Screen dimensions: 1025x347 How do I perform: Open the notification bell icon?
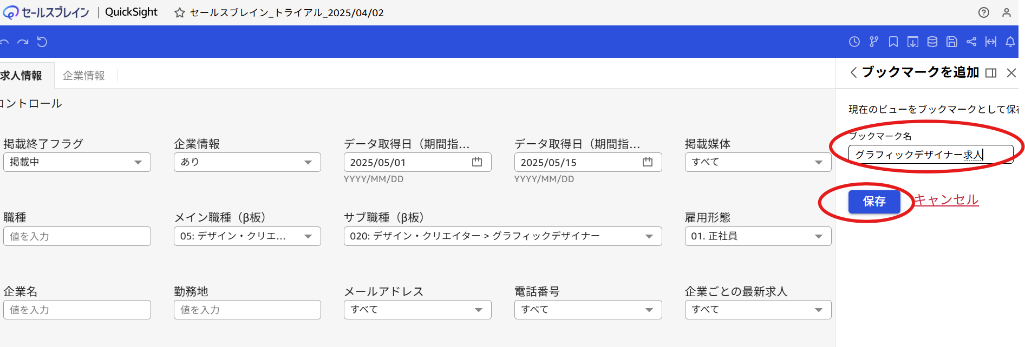coord(1010,42)
